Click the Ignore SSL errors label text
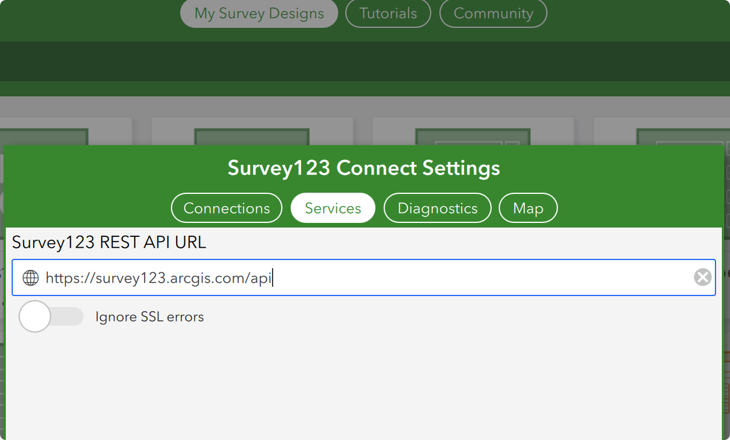Viewport: 730px width, 440px height. tap(149, 316)
